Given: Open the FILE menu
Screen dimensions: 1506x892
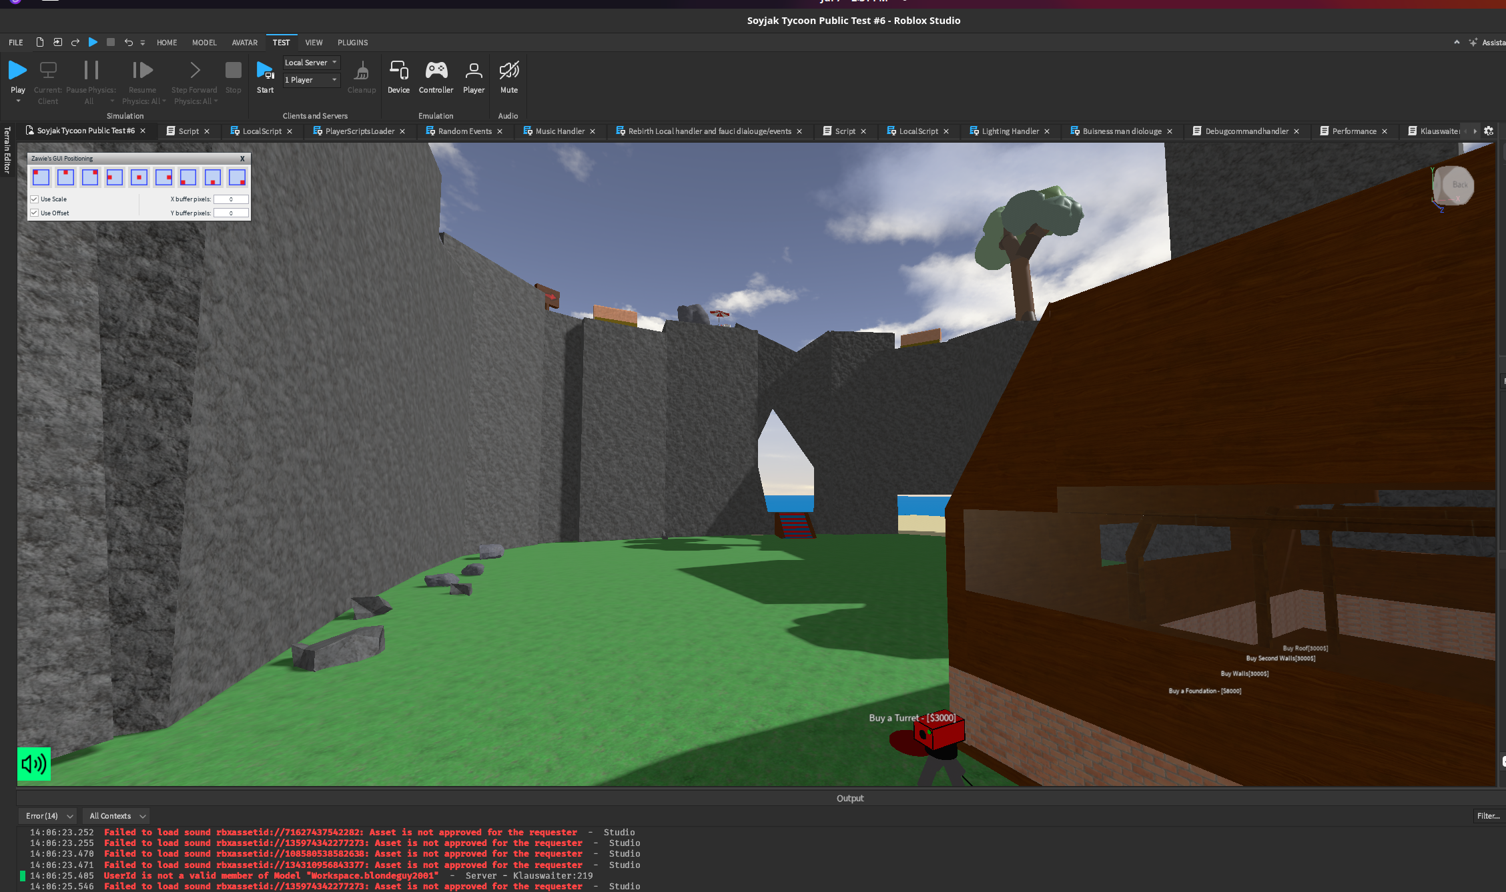Looking at the screenshot, I should point(16,43).
